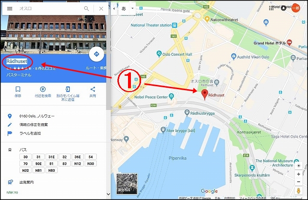308x200 pixels.
Task: Click the search magnifier icon
Action: (87, 9)
